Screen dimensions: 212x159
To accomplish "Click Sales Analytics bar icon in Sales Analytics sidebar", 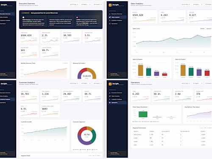I will point(110,17).
